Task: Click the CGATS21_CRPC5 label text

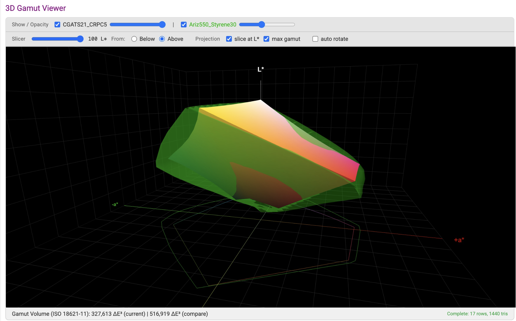Action: click(x=85, y=25)
